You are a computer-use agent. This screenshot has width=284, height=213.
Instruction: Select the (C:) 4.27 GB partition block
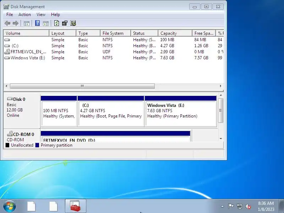pos(111,111)
